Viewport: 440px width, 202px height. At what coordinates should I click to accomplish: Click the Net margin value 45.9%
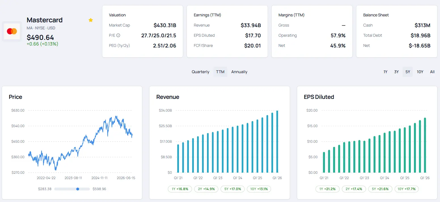(x=338, y=45)
